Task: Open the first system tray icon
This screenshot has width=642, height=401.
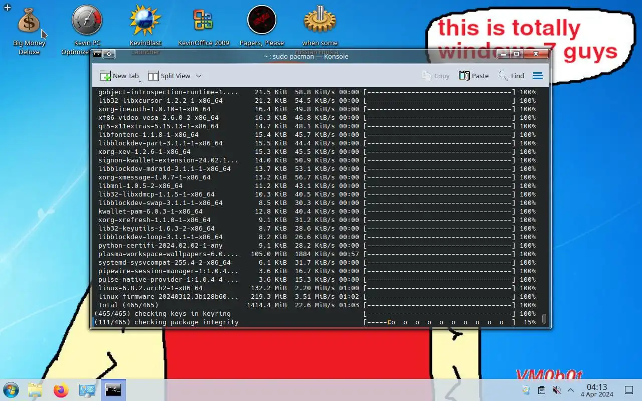Action: 526,390
